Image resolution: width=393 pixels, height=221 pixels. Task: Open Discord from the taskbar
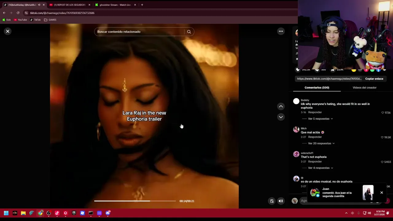point(108,213)
